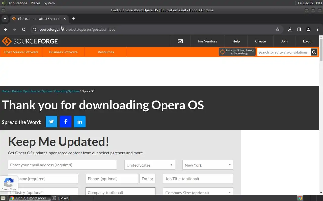Image resolution: width=323 pixels, height=201 pixels.
Task: Open Chrome profile icon
Action: point(308,29)
